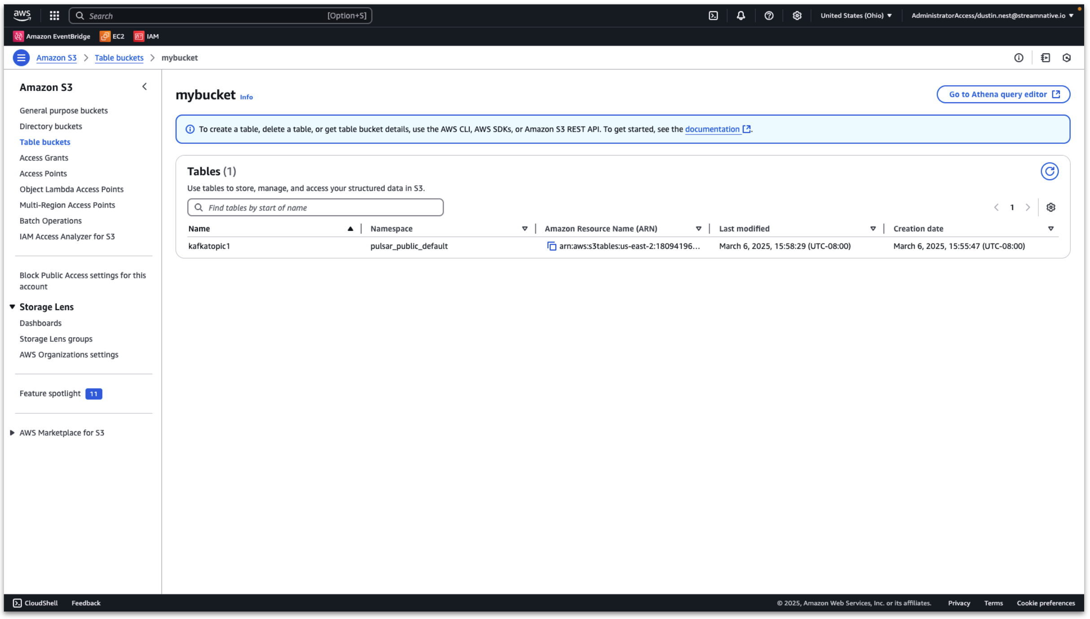Refresh the Tables list
Screen dimensions: 1090x619
(1049, 171)
